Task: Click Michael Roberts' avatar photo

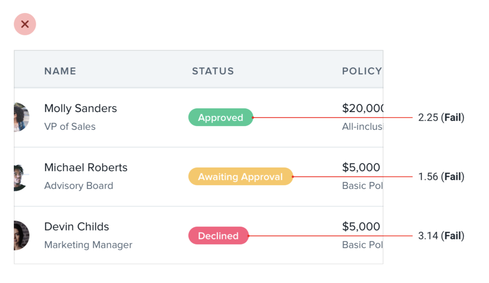Action: (x=21, y=177)
